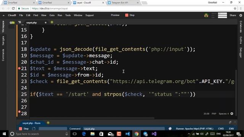Select the sayat.php editor tab
The width and height of the screenshot is (244, 137).
coord(31,23)
